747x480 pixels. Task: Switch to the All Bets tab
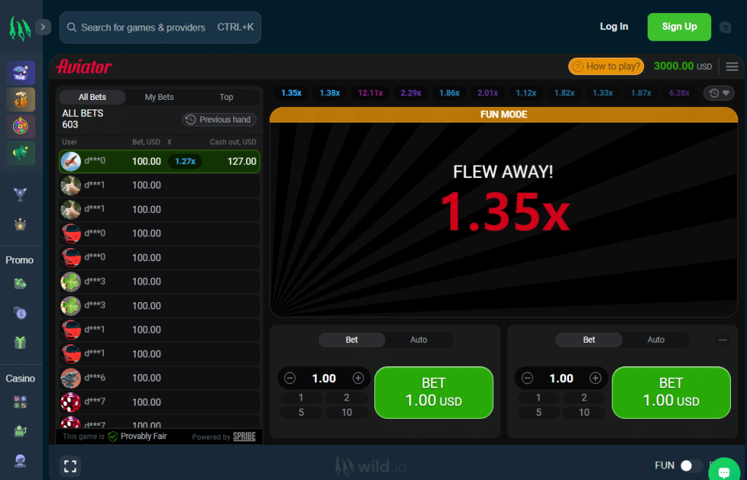click(93, 97)
